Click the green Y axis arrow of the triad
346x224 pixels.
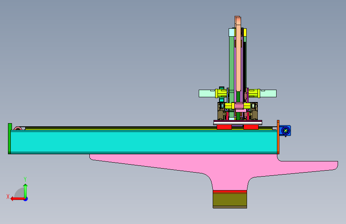26,191
